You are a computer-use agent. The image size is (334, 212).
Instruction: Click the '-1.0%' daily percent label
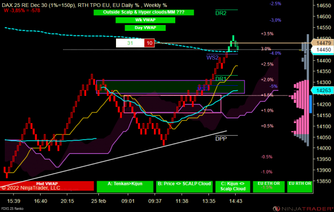267,172
